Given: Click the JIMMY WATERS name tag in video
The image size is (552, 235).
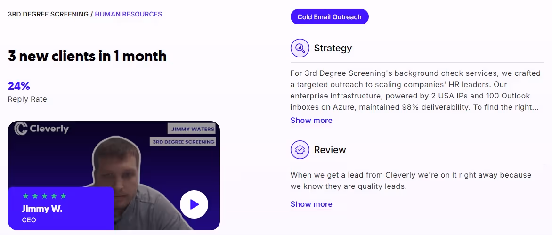Looking at the screenshot, I should [192, 129].
